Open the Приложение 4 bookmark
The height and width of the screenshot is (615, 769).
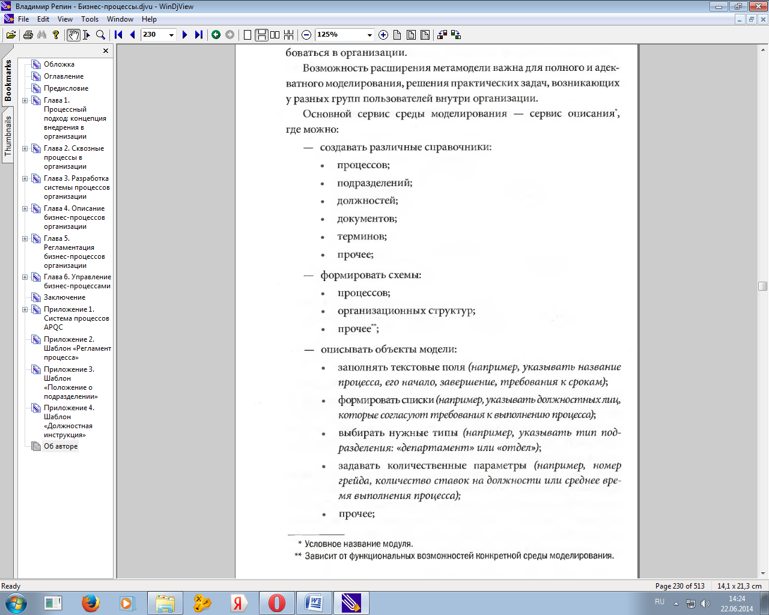[x=69, y=421]
